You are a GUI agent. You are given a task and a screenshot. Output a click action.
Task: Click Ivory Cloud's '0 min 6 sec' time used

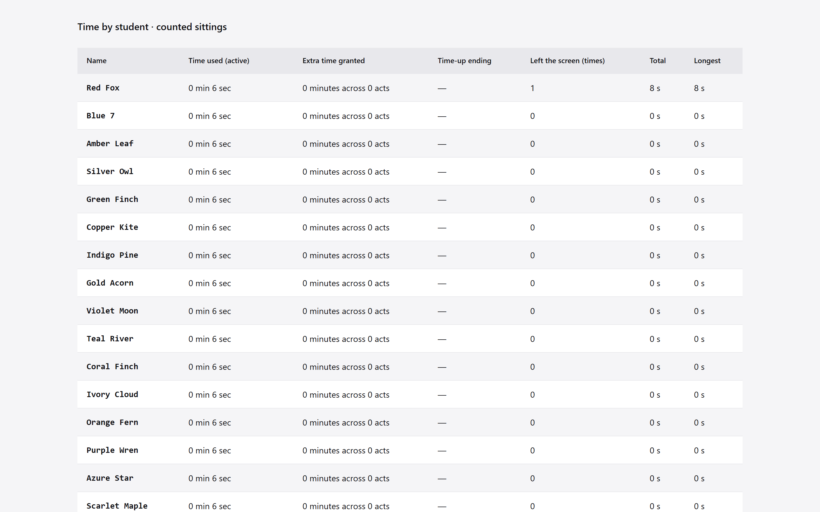click(x=210, y=395)
